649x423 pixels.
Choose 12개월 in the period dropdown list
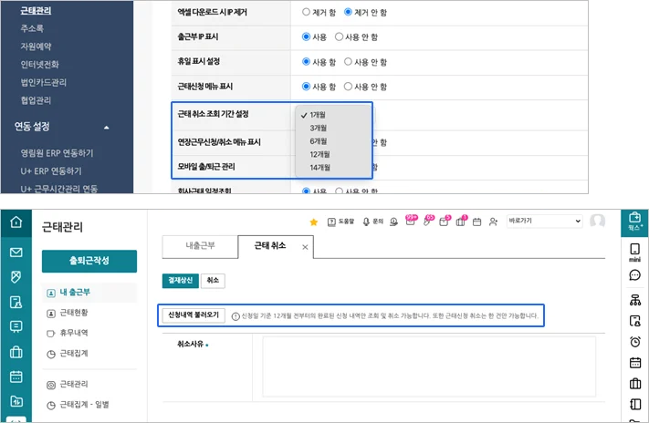320,155
